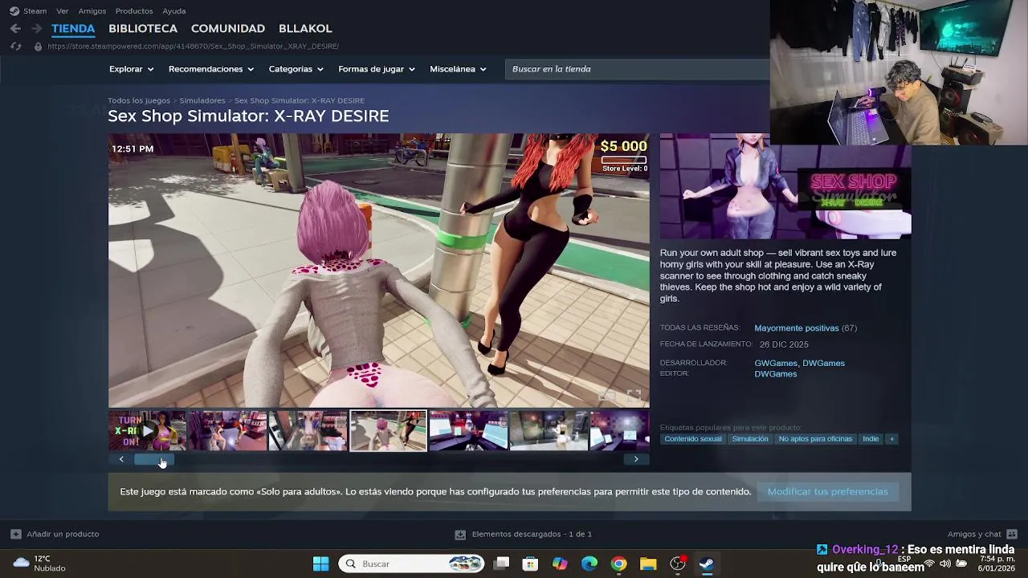
Task: Open the Ayuda menu
Action: (x=174, y=11)
